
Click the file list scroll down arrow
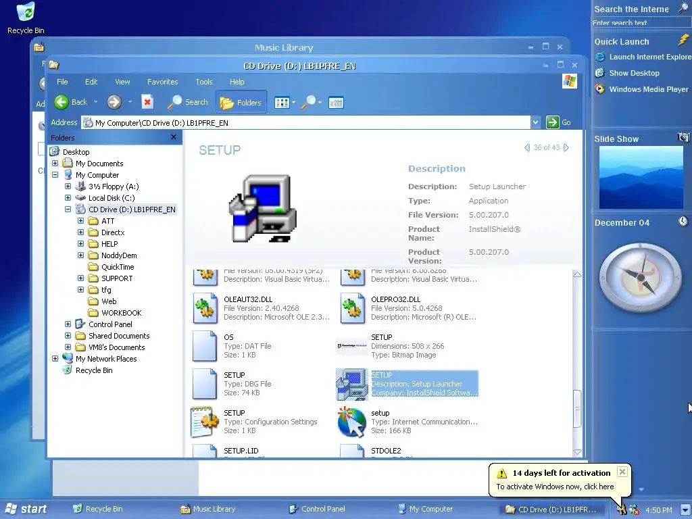(577, 452)
